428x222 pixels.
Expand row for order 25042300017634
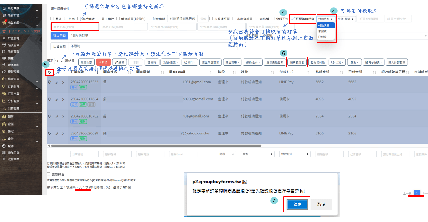pyautogui.click(x=63, y=99)
